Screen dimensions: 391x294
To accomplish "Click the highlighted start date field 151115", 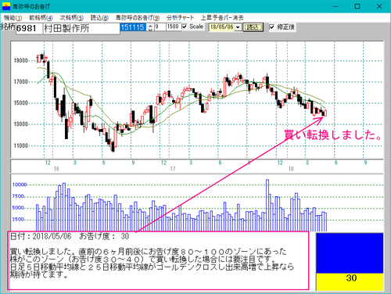I will click(x=133, y=27).
